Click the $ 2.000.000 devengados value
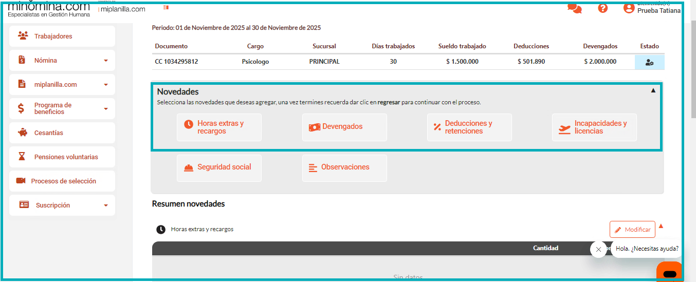 600,62
